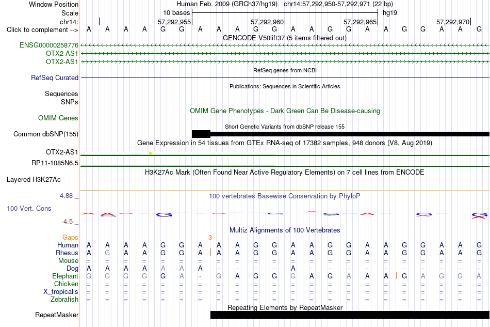Click 'RefSeq genes from NCBI' track title
The image size is (490, 327).
click(285, 70)
